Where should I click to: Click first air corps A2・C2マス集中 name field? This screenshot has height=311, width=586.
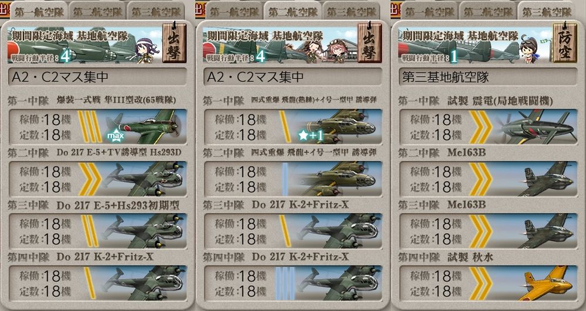[x=97, y=77]
